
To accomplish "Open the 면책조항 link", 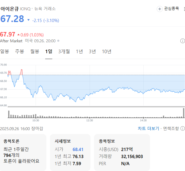I will tap(171, 128).
